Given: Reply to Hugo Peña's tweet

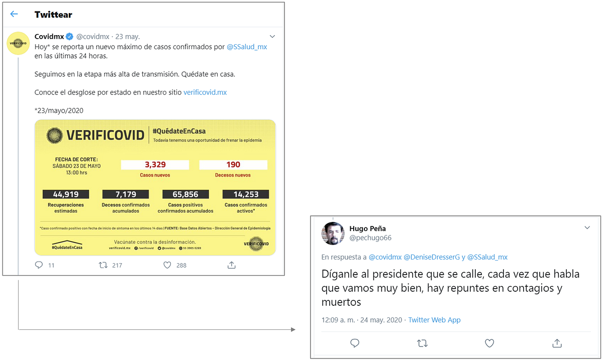Looking at the screenshot, I should coord(355,343).
